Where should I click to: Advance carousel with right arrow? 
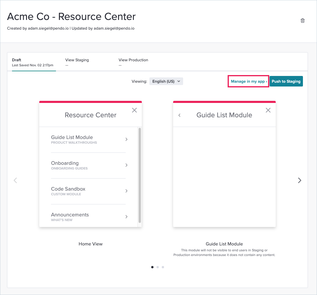tap(299, 180)
